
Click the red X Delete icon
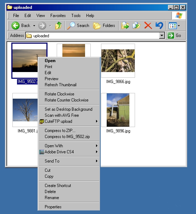click(148, 26)
